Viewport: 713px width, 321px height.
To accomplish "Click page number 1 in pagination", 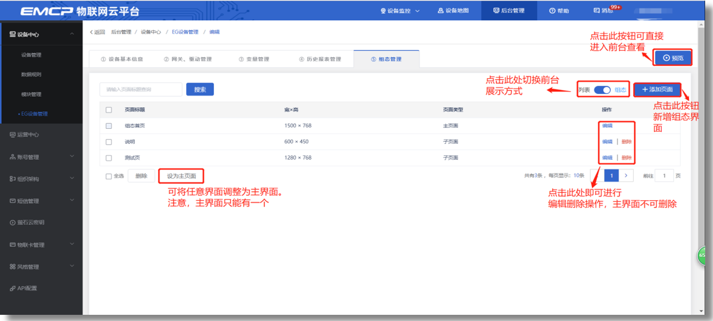I will click(612, 176).
